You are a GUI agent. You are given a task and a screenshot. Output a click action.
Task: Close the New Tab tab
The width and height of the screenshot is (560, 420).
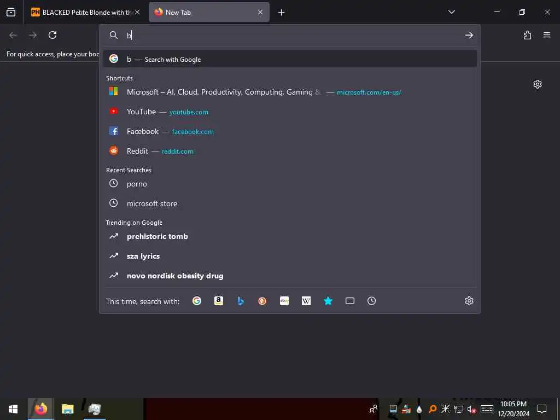tap(260, 12)
